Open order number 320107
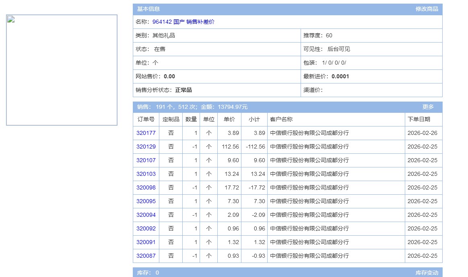The image size is (468, 277). point(146,160)
